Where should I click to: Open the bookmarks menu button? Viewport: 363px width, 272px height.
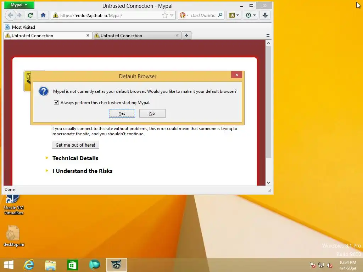234,15
